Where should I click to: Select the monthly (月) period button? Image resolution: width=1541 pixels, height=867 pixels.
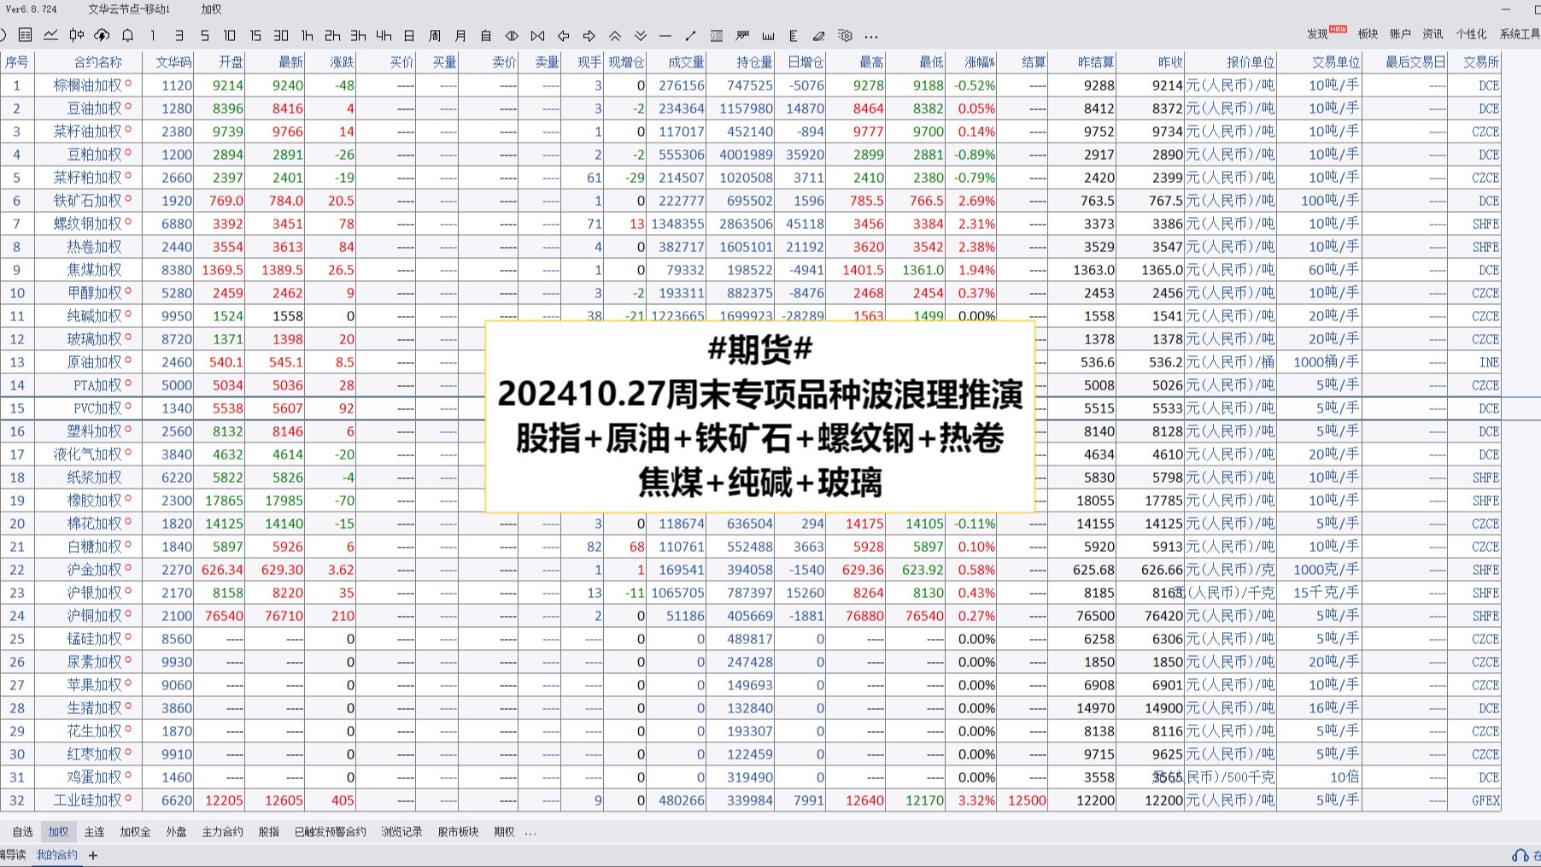(460, 35)
